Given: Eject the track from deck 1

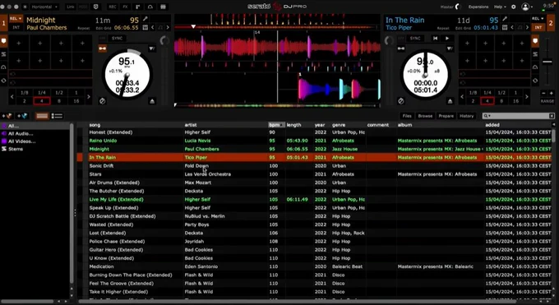Looking at the screenshot, I should (152, 101).
